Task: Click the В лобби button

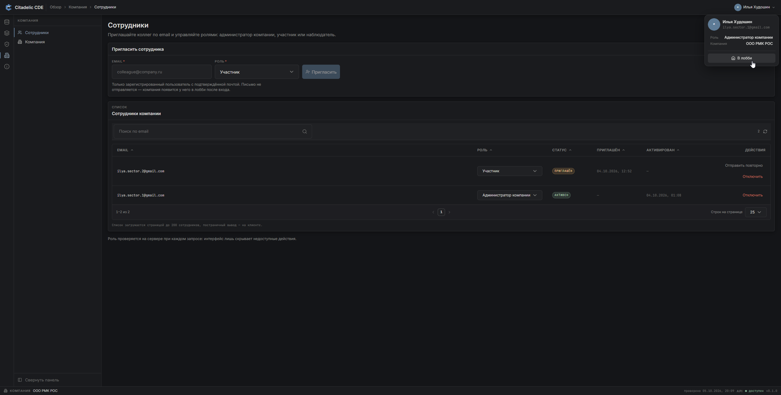Action: (741, 58)
